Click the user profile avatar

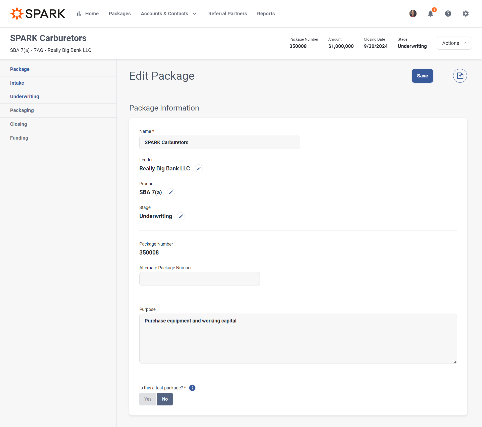413,14
